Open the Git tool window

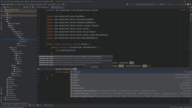click(x=5, y=105)
